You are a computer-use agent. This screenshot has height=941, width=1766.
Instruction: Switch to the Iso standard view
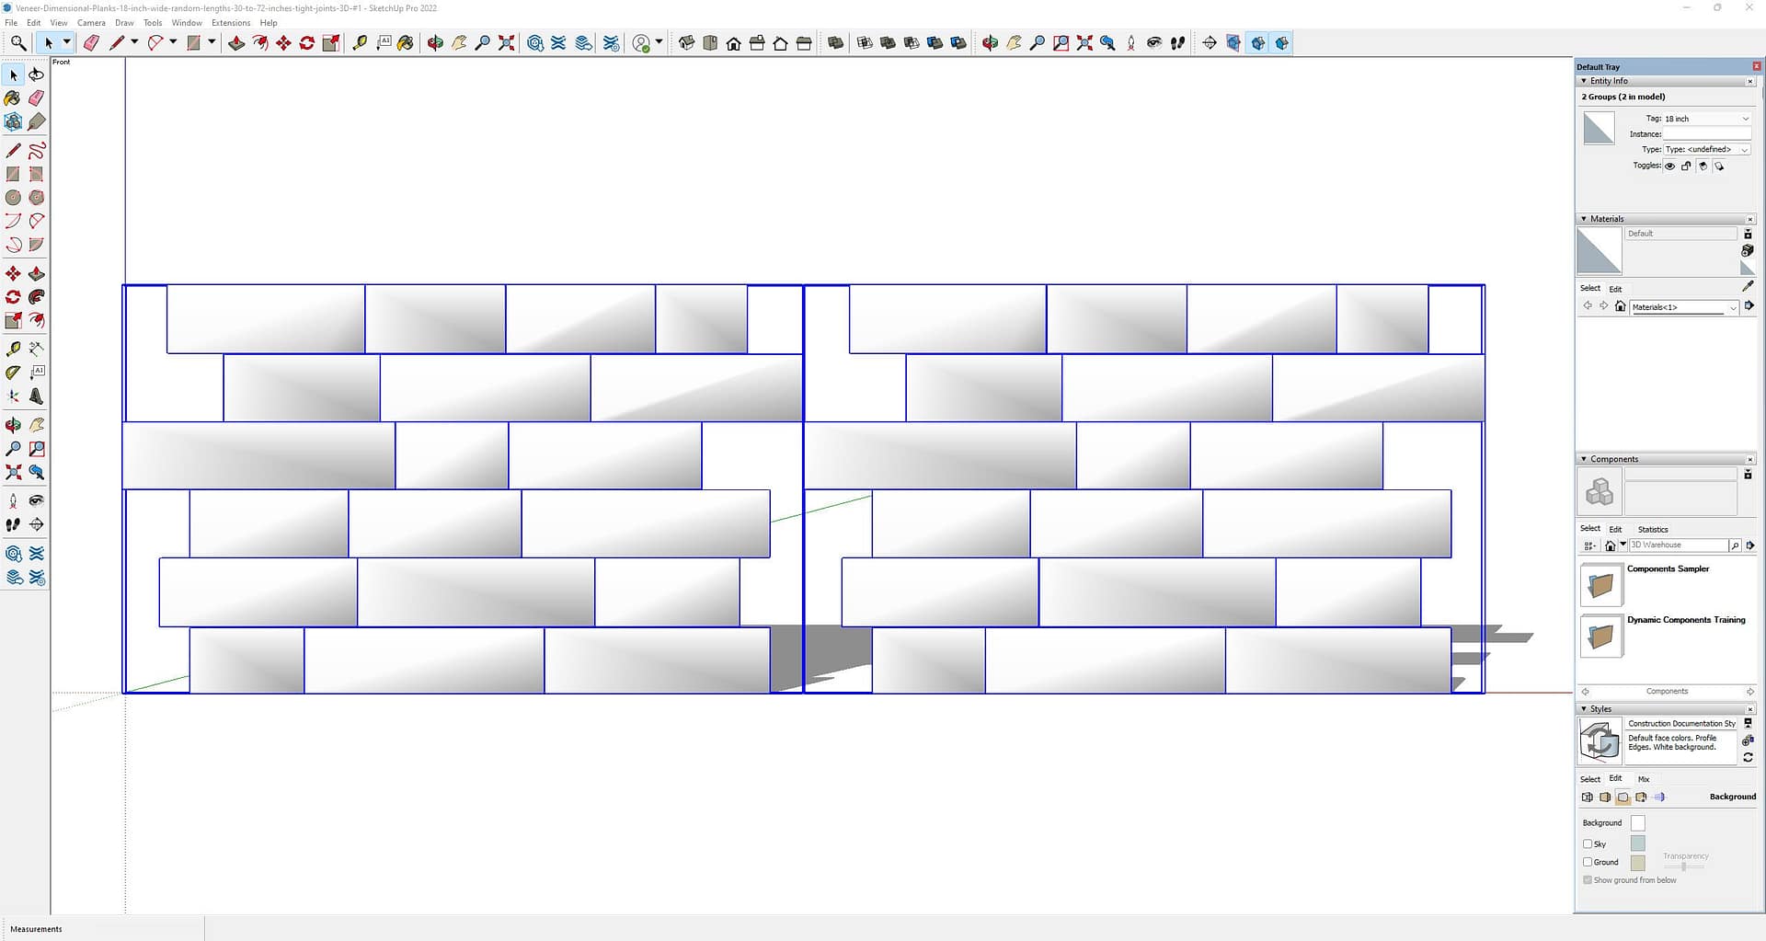(x=686, y=43)
